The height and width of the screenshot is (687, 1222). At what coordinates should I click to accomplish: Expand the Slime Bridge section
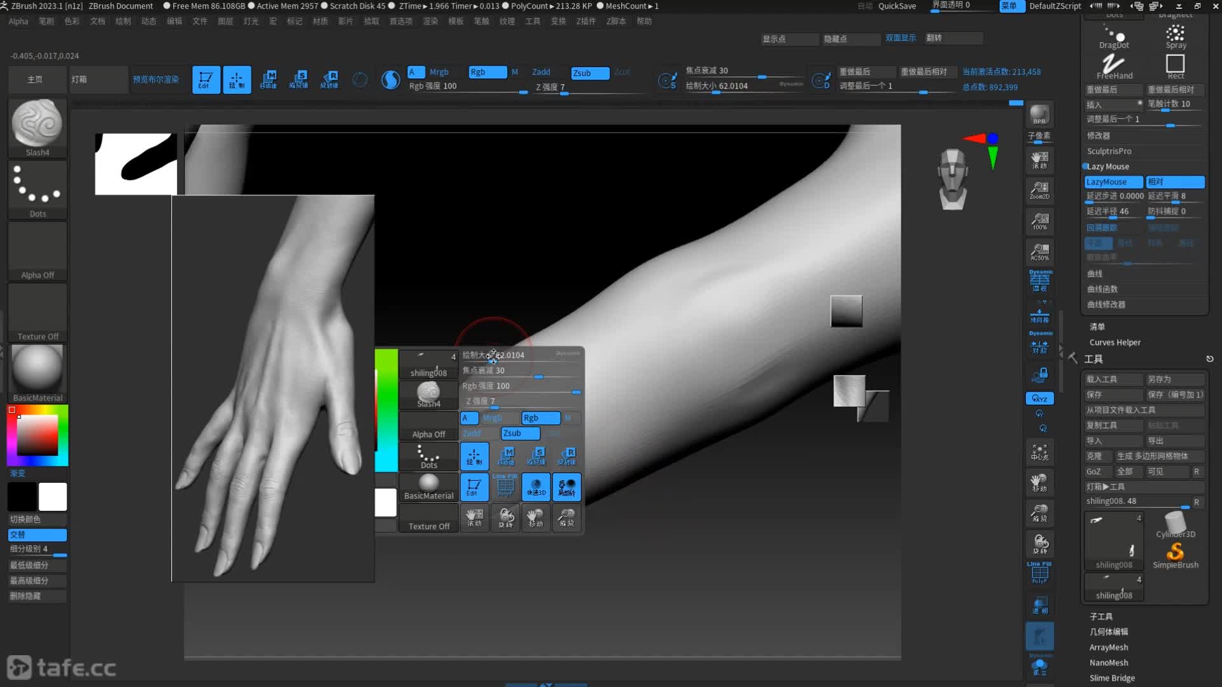click(x=1112, y=678)
